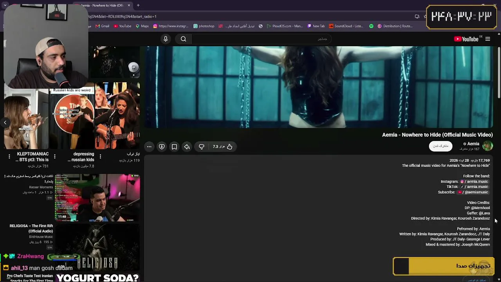Like the Aemia video
Image resolution: width=501 pixels, height=282 pixels.
[230, 146]
